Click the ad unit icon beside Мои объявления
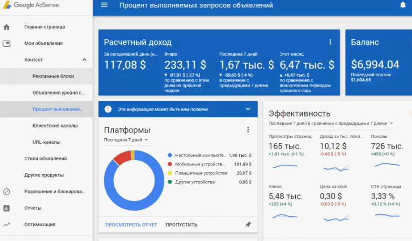Viewport: 412px width, 241px height. 7,43
